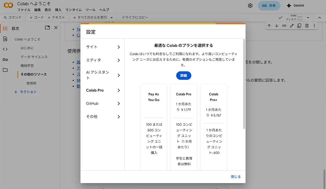Select the Colab Pro+ ¥5,767 plan card
Image resolution: width=326 pixels, height=189 pixels.
(214, 127)
